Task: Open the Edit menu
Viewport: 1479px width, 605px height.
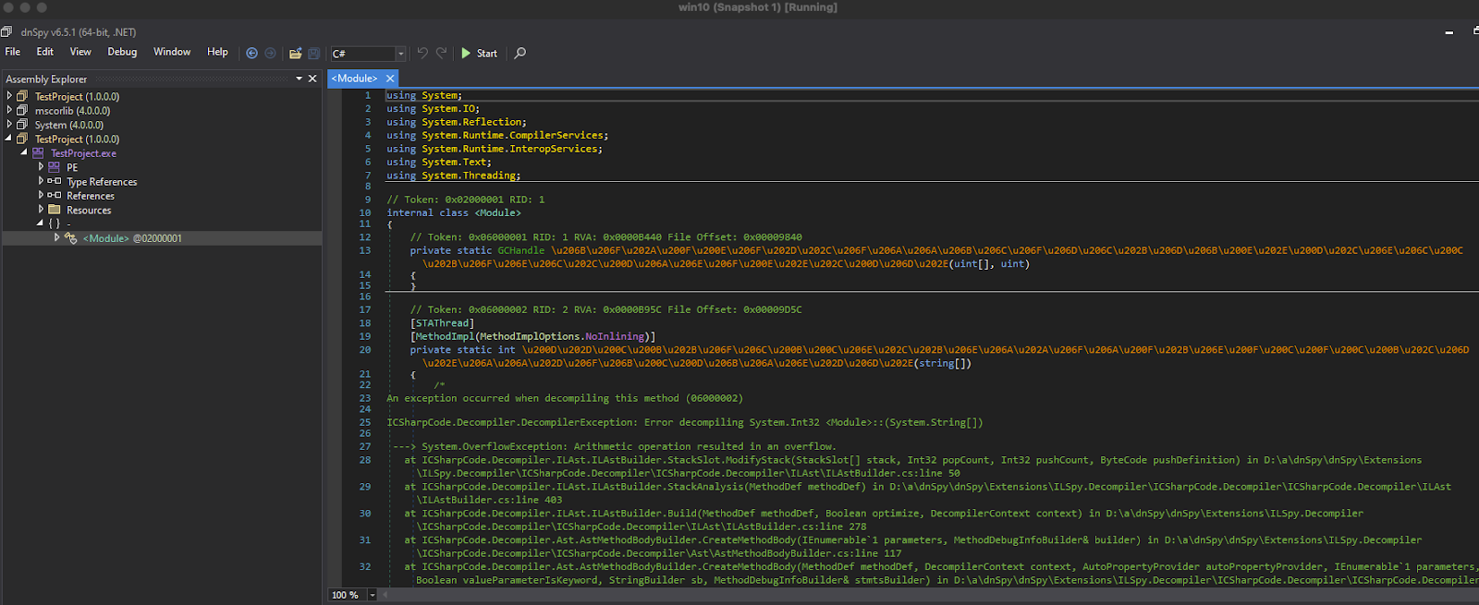Action: click(x=45, y=52)
